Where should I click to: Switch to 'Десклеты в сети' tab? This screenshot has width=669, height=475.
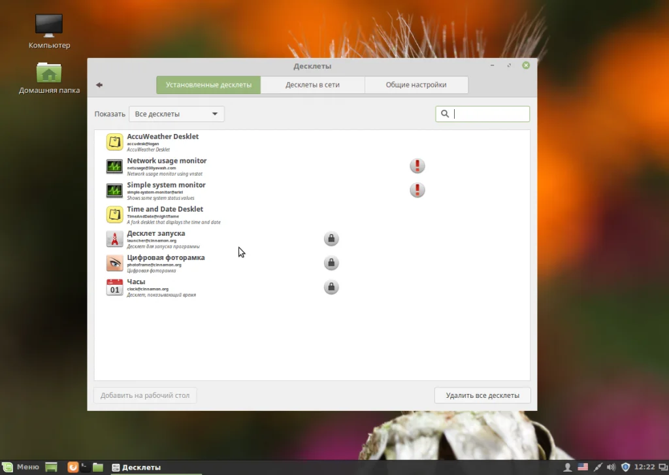[x=313, y=84]
